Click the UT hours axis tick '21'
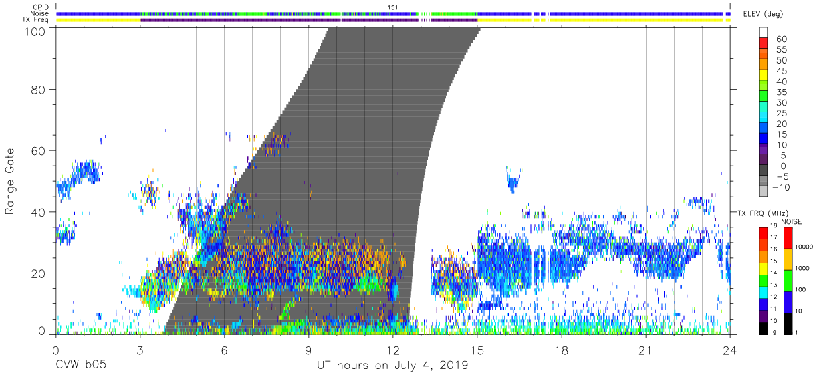The width and height of the screenshot is (821, 379). click(x=646, y=350)
